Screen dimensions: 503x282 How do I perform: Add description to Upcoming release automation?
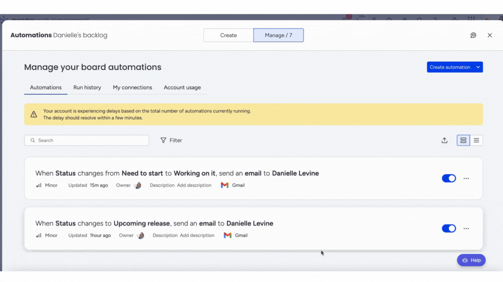(197, 235)
